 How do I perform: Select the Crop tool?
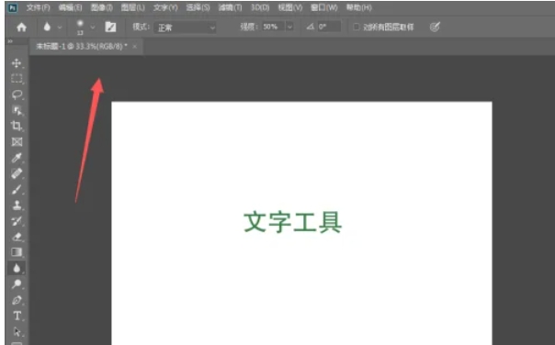17,126
